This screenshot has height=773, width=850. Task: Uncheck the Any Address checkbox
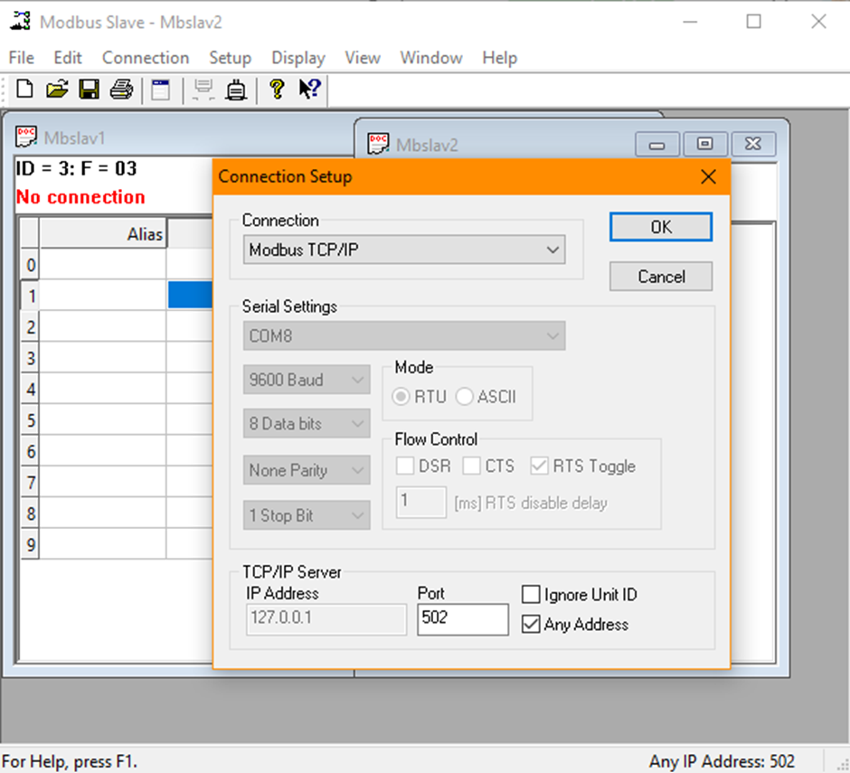531,624
